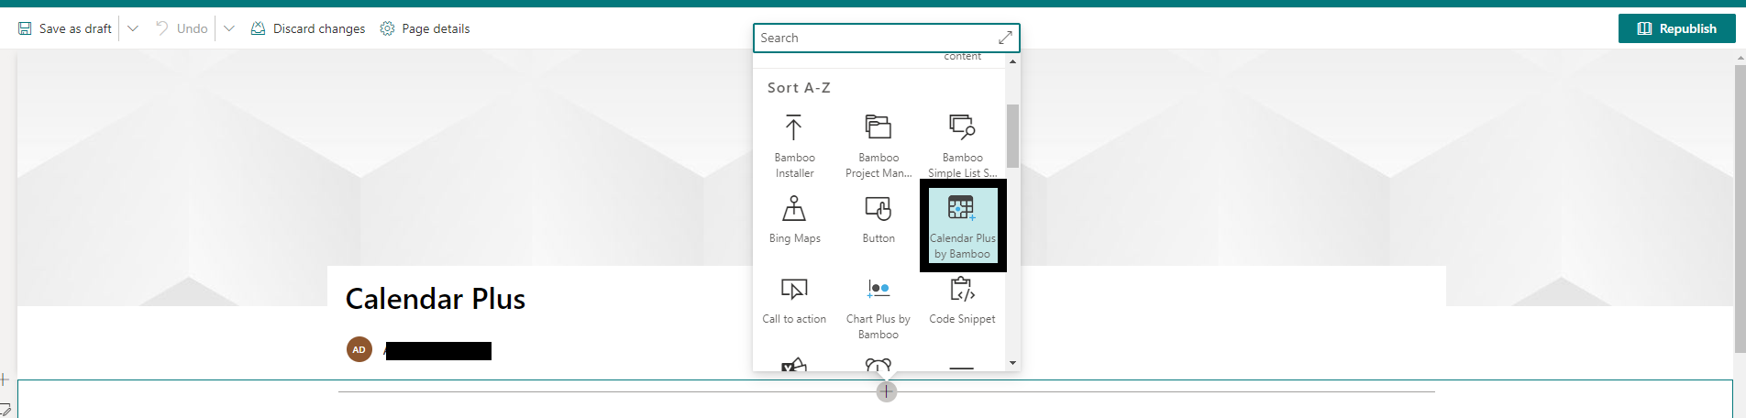
Task: Choose the Code Snippet web part
Action: pyautogui.click(x=962, y=301)
